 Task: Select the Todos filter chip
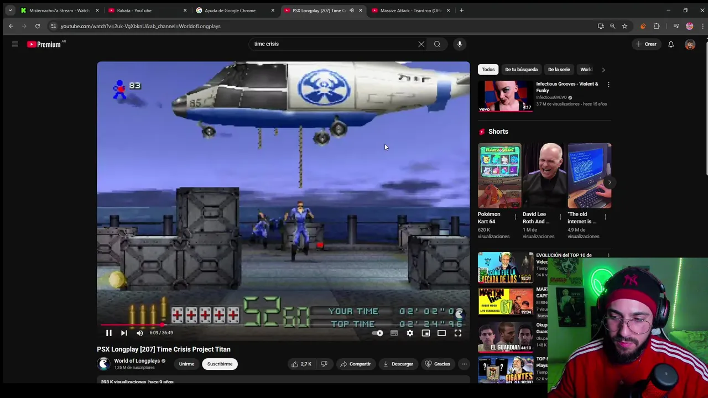[488, 70]
